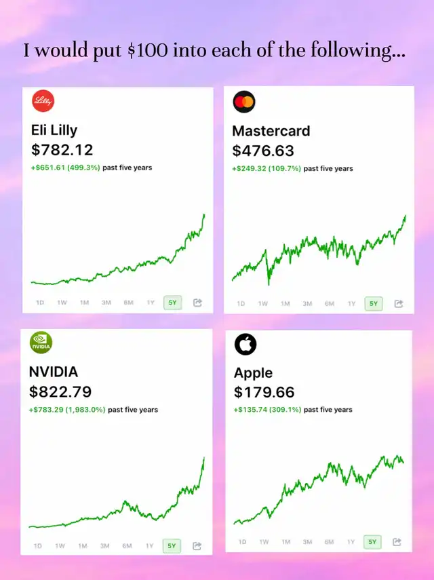Viewport: 434px width, 580px height.
Task: Switch Apple chart to 3M range
Action: [307, 541]
